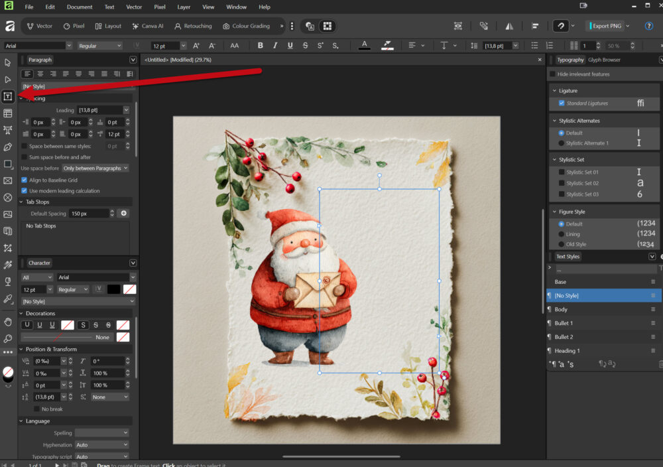Apply Italic formatting from toolbar
This screenshot has width=663, height=467.
coord(275,46)
